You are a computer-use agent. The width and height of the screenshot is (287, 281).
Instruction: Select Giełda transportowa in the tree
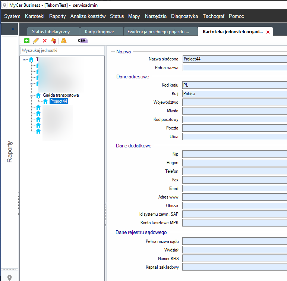point(61,95)
